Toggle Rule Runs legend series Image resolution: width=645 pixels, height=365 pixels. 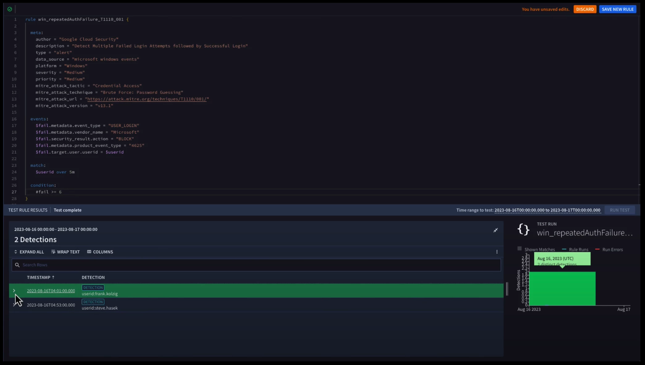pos(575,249)
